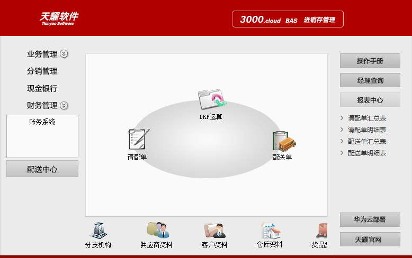The height and width of the screenshot is (258, 412).
Task: Click the 请配单 text label
Action: (x=137, y=157)
